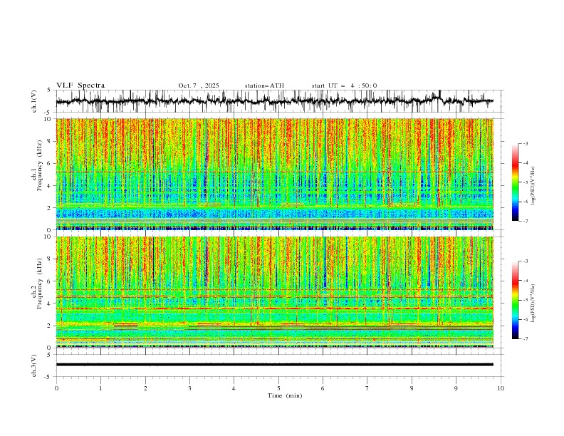Click the ch.2 Frequency (kHz) axis label

click(37, 283)
